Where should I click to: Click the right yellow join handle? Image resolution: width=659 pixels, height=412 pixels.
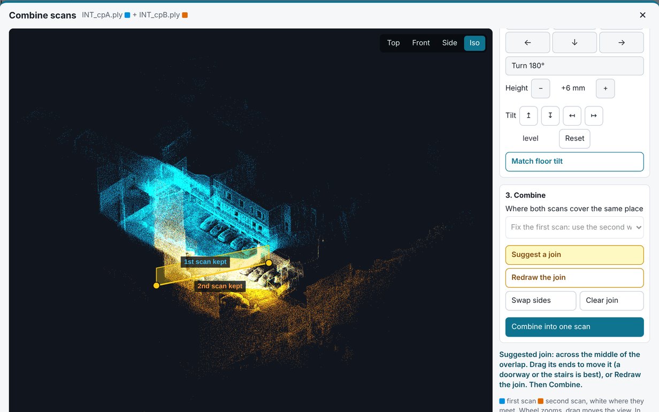(269, 263)
